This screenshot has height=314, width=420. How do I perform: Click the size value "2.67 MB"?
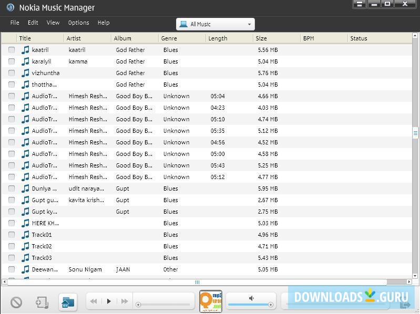tap(268, 200)
